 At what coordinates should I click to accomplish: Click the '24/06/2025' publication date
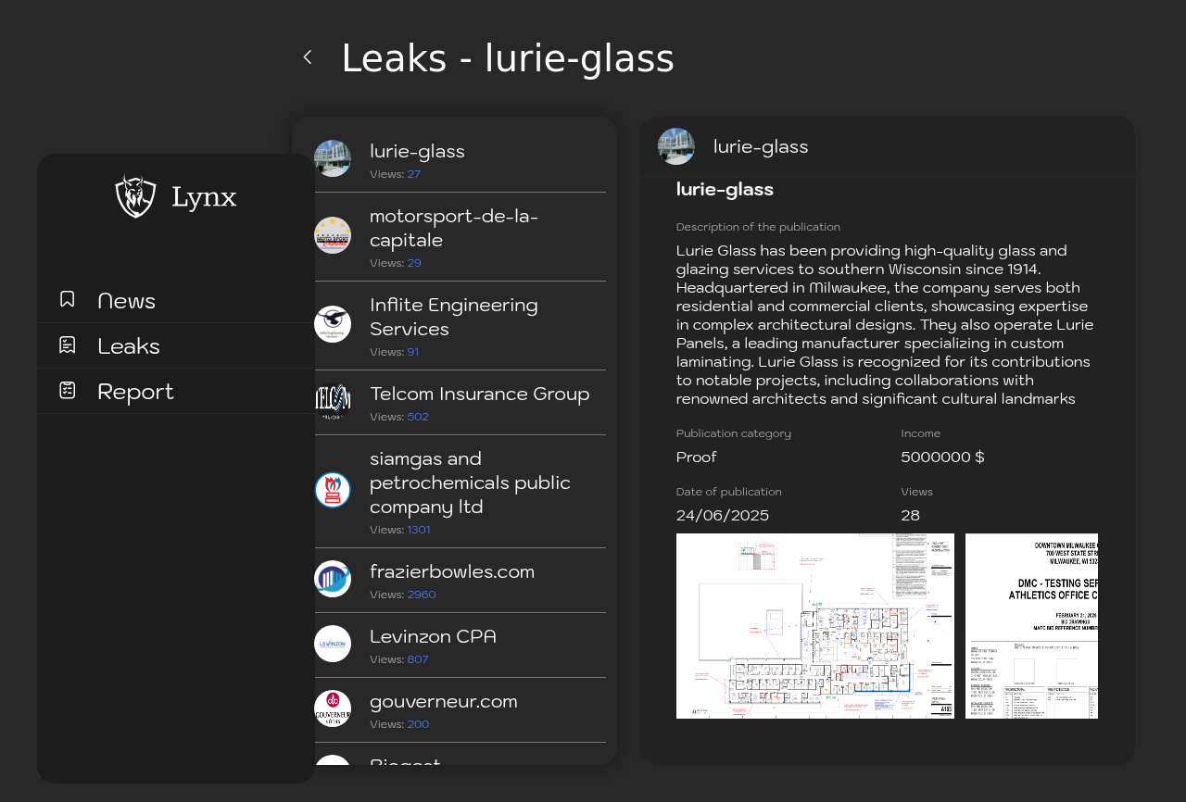click(x=723, y=515)
